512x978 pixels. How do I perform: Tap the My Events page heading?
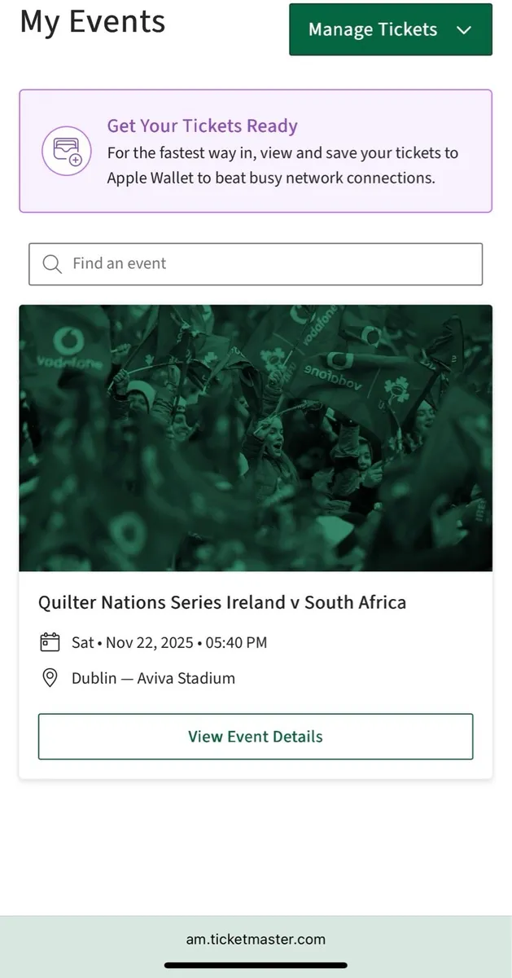click(92, 23)
